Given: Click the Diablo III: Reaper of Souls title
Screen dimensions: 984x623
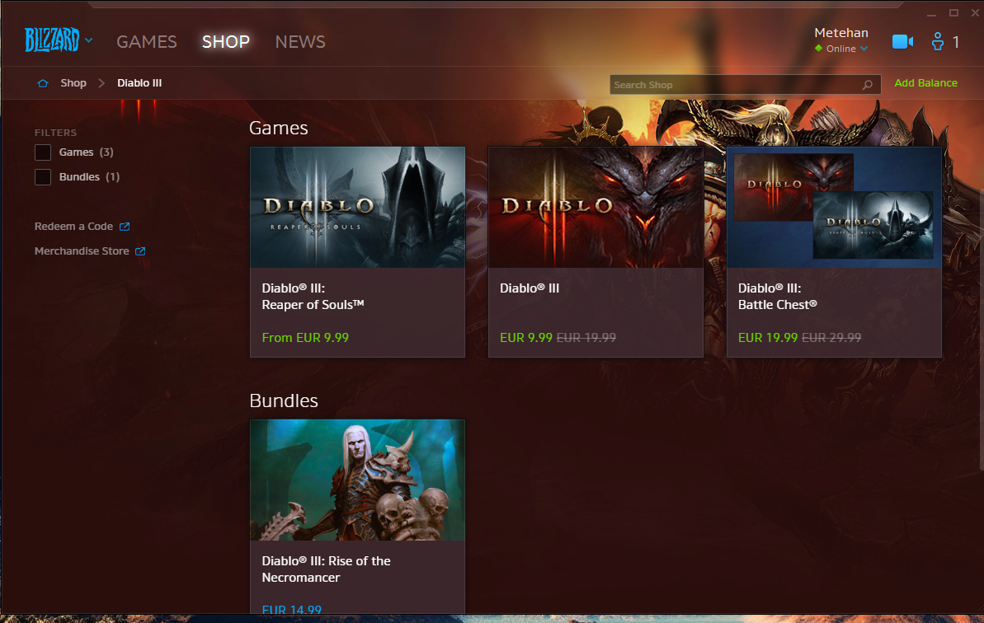Looking at the screenshot, I should pyautogui.click(x=313, y=297).
